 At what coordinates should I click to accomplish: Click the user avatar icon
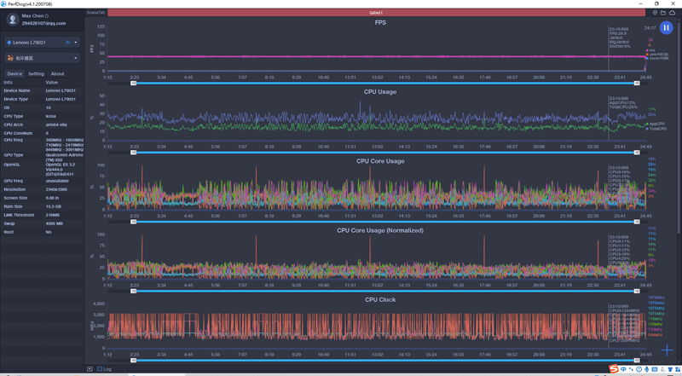click(13, 19)
